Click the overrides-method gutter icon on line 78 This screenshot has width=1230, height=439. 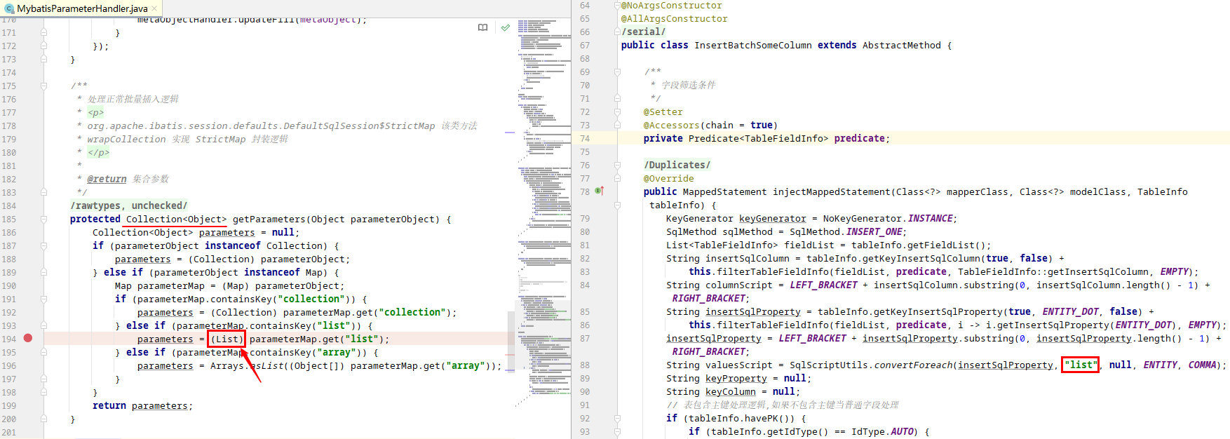600,191
